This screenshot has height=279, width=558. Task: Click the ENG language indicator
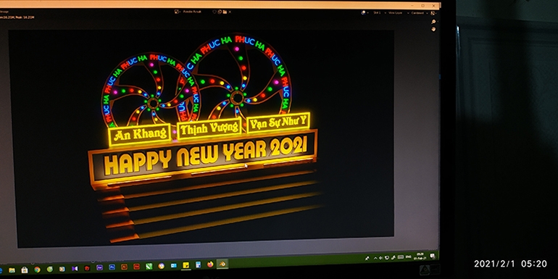(409, 257)
